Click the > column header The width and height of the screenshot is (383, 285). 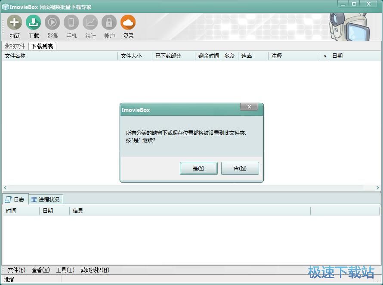click(324, 56)
